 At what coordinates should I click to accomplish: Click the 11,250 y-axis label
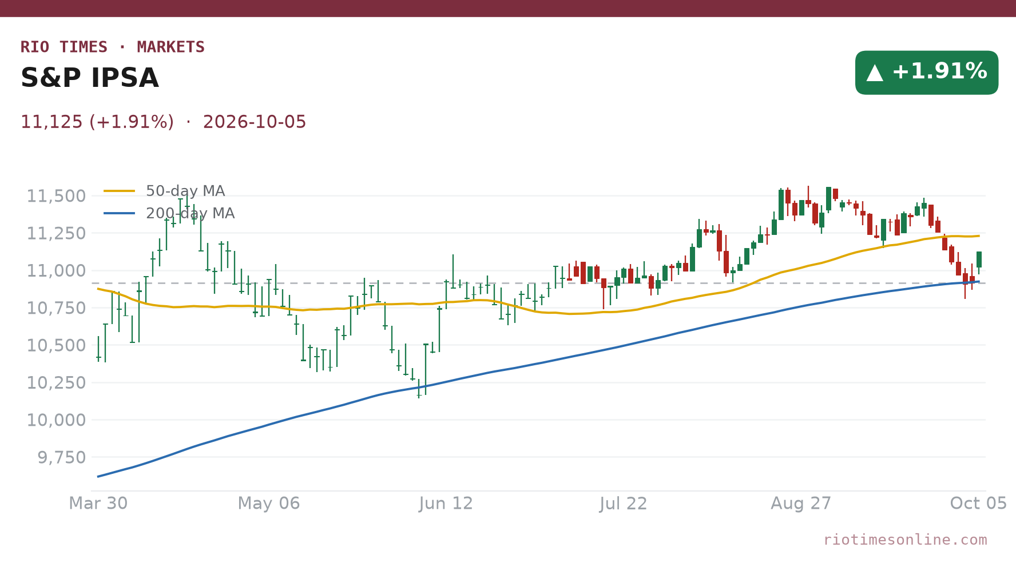click(x=56, y=233)
